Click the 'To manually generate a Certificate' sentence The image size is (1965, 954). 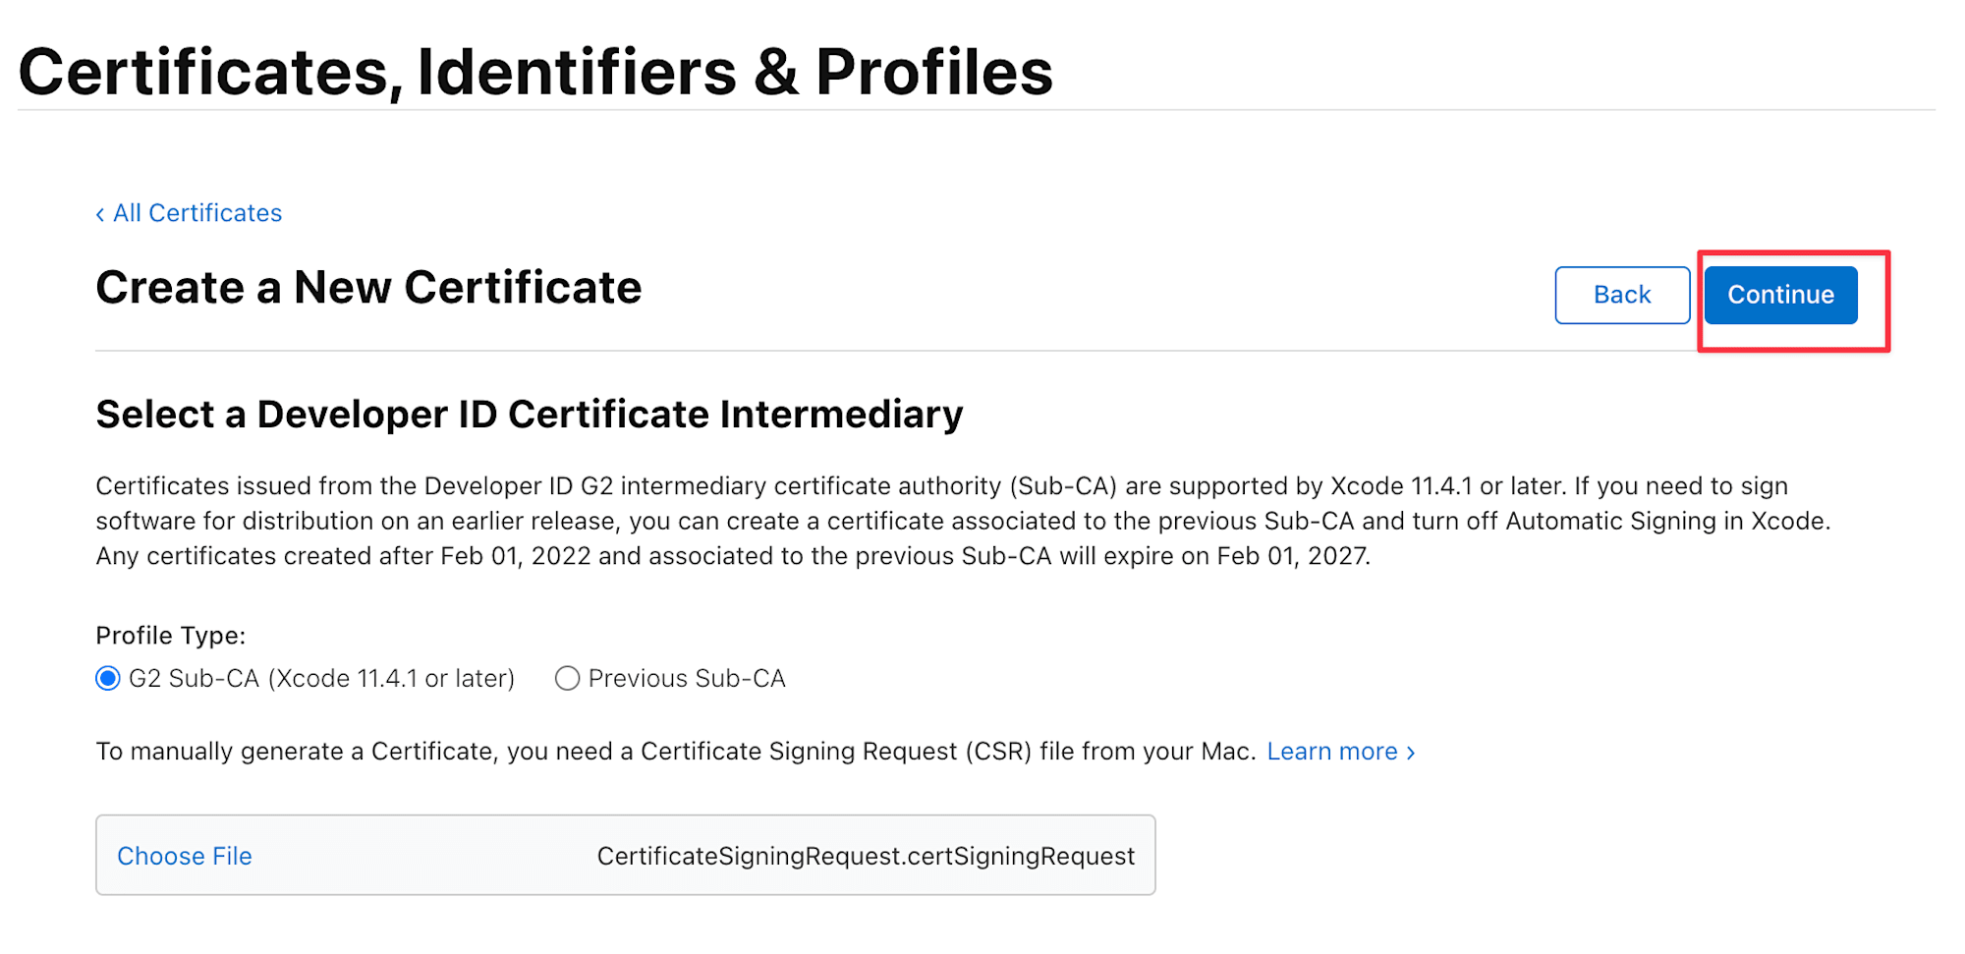click(675, 752)
